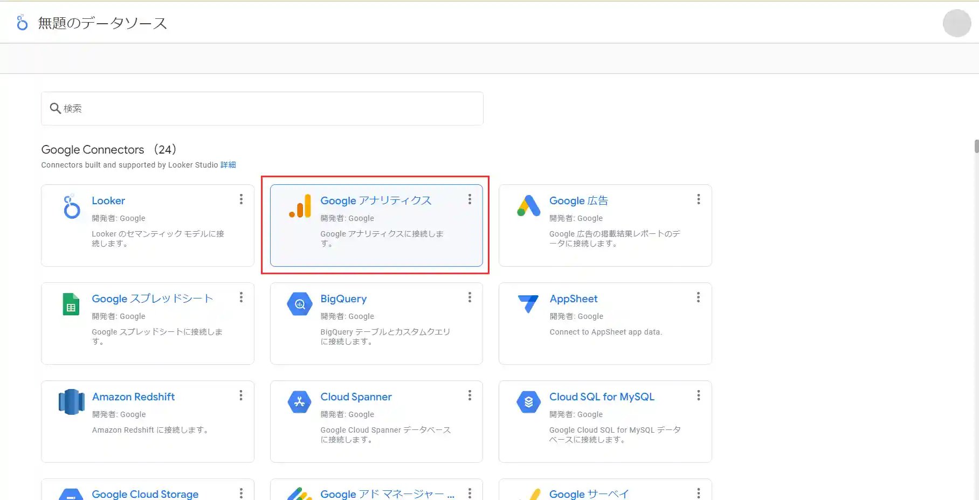This screenshot has width=979, height=500.
Task: Click the vertical scrollbar thumb
Action: pos(976,147)
